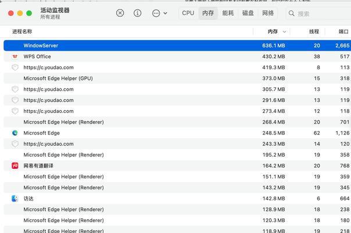
Task: Click shield icon of 273.4 MB youdao row
Action: click(15, 111)
